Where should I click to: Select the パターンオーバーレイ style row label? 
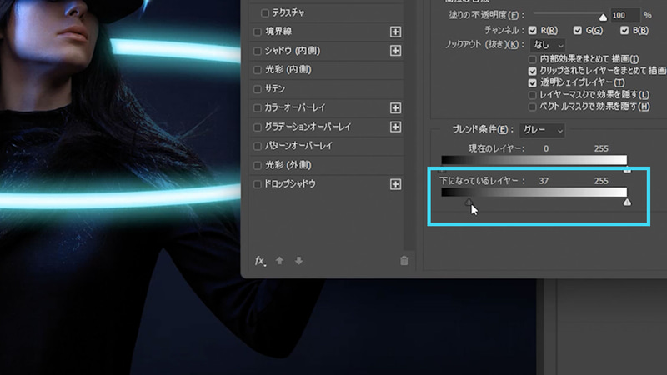pos(298,146)
